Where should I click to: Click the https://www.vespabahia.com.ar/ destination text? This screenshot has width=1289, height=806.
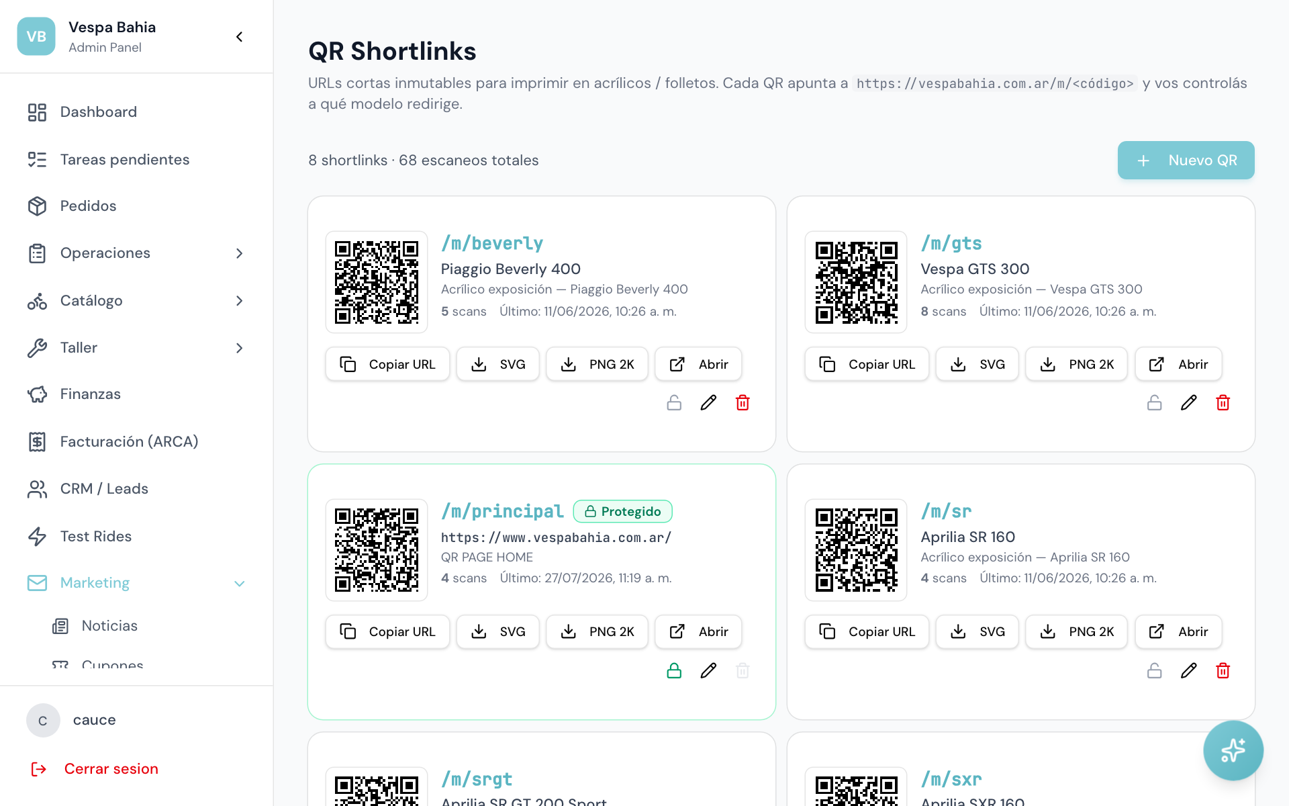pyautogui.click(x=556, y=537)
